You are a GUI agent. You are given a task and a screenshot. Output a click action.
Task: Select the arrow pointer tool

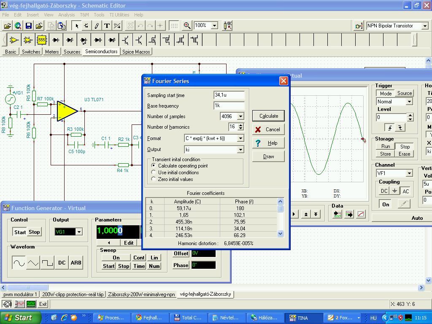click(77, 26)
